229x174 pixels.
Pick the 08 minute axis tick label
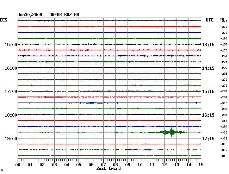pyautogui.click(x=115, y=165)
